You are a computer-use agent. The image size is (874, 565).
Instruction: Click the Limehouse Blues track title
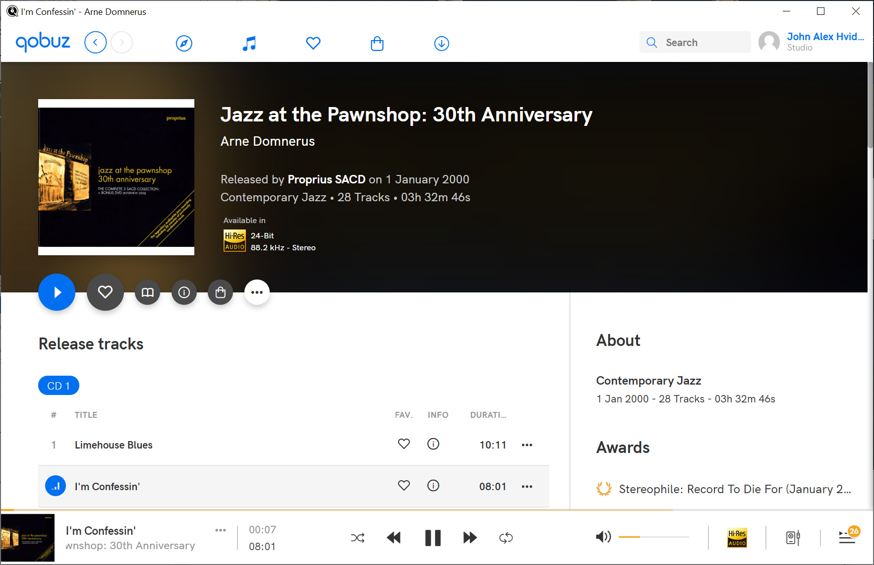click(114, 445)
